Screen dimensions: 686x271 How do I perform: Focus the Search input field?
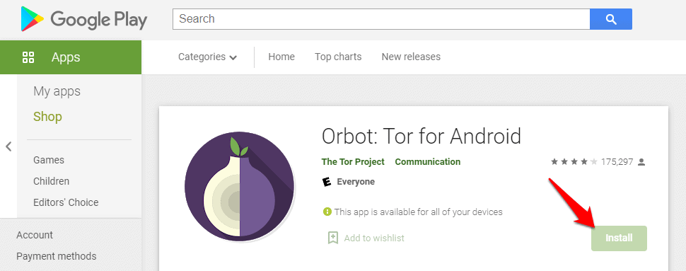[381, 19]
